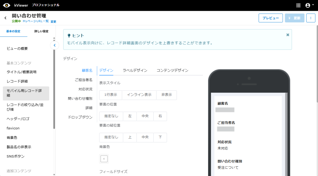Click the 更新 update button
318x176 pixels.
pos(294,18)
